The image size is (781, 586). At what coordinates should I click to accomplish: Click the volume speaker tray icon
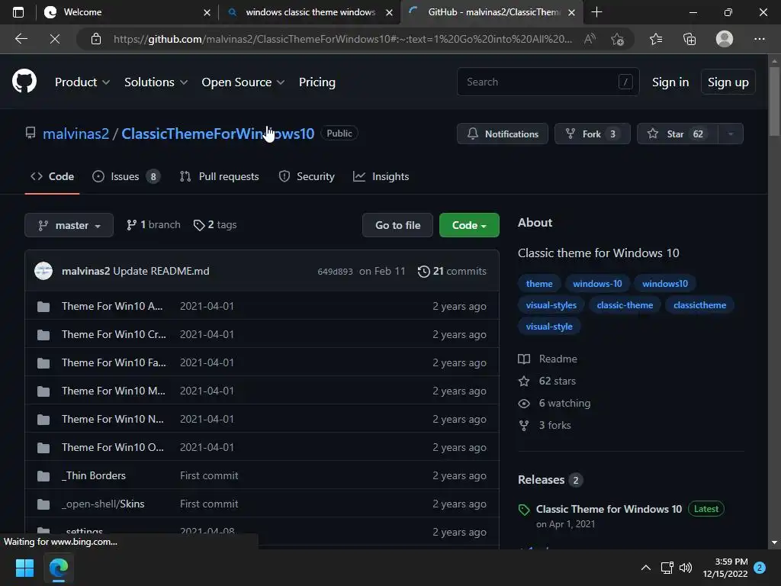tap(686, 568)
